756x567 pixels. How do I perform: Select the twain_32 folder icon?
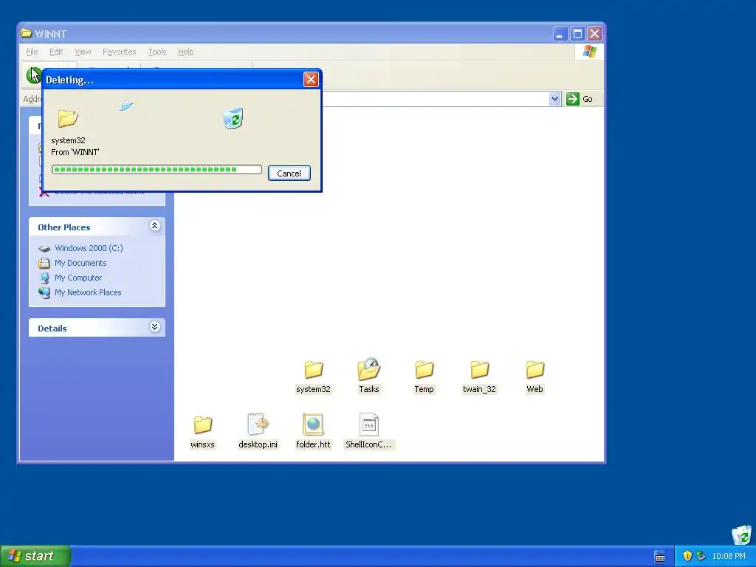point(480,370)
